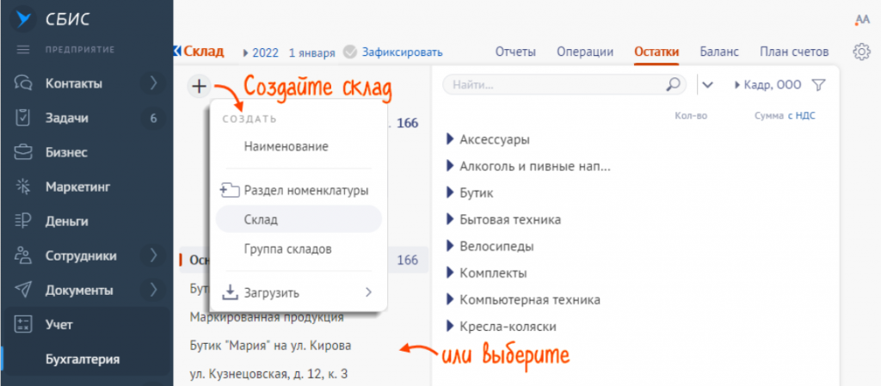881x386 pixels.
Task: Click the Загрузить download icon
Action: click(231, 291)
